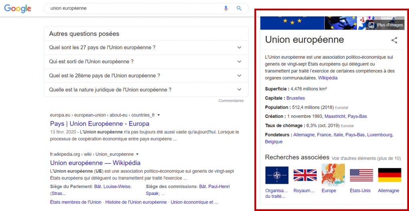This screenshot has width=409, height=211.
Task: Open the Europe map thumbnail
Action: click(x=333, y=175)
